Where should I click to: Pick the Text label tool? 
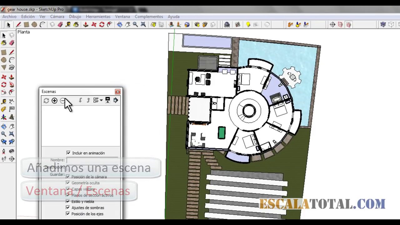12,109
